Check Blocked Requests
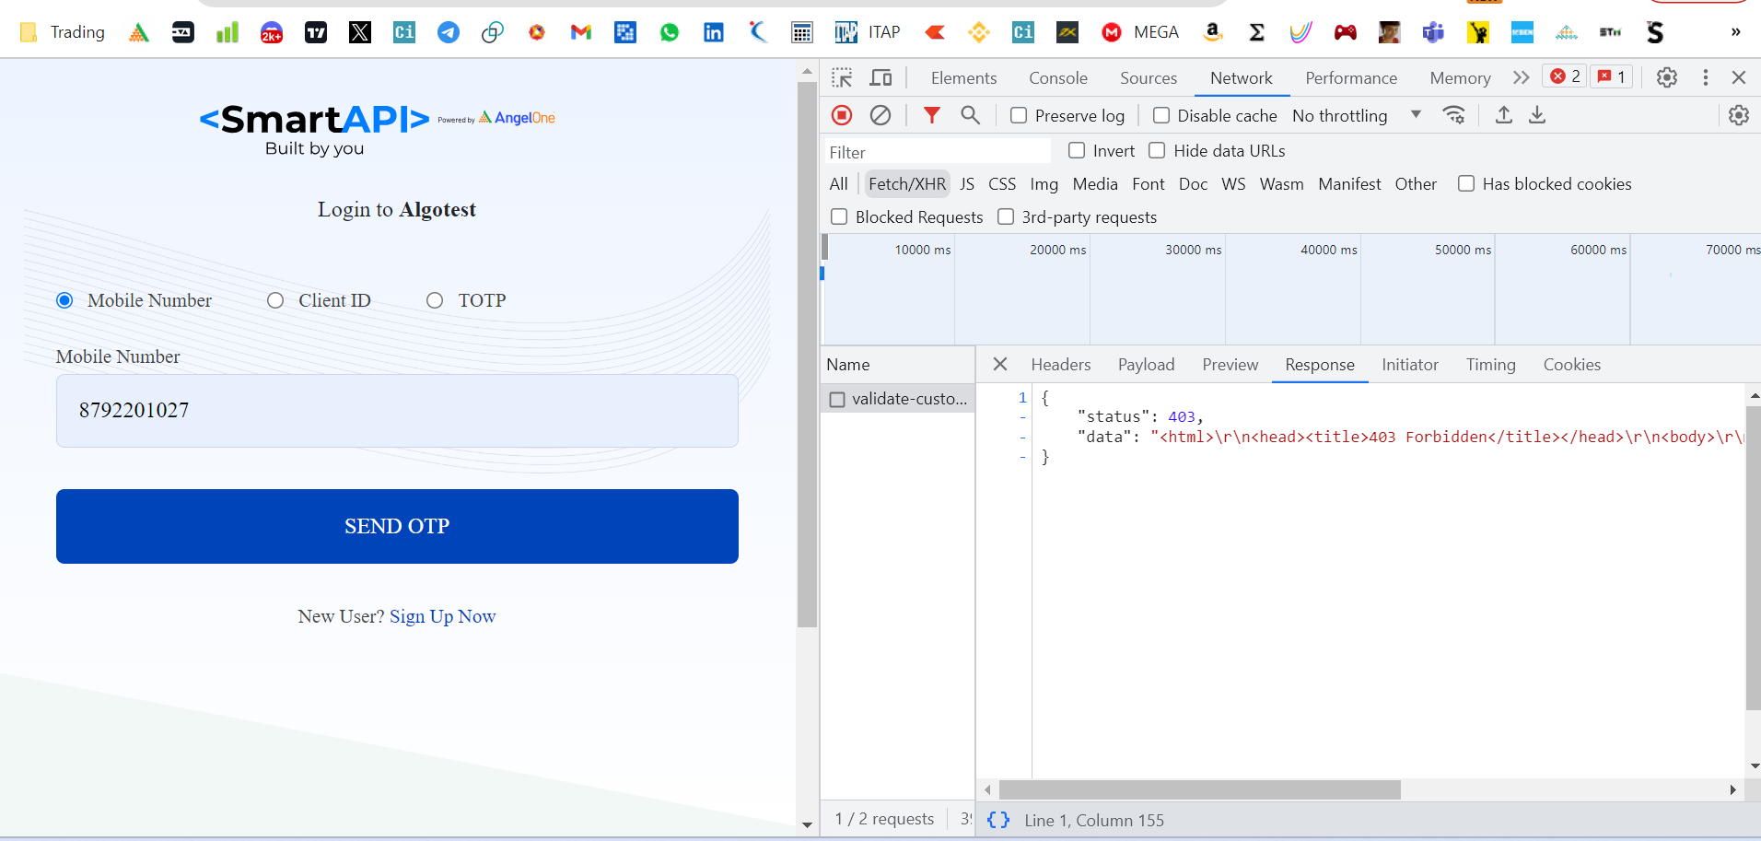Image resolution: width=1761 pixels, height=841 pixels. [x=839, y=216]
